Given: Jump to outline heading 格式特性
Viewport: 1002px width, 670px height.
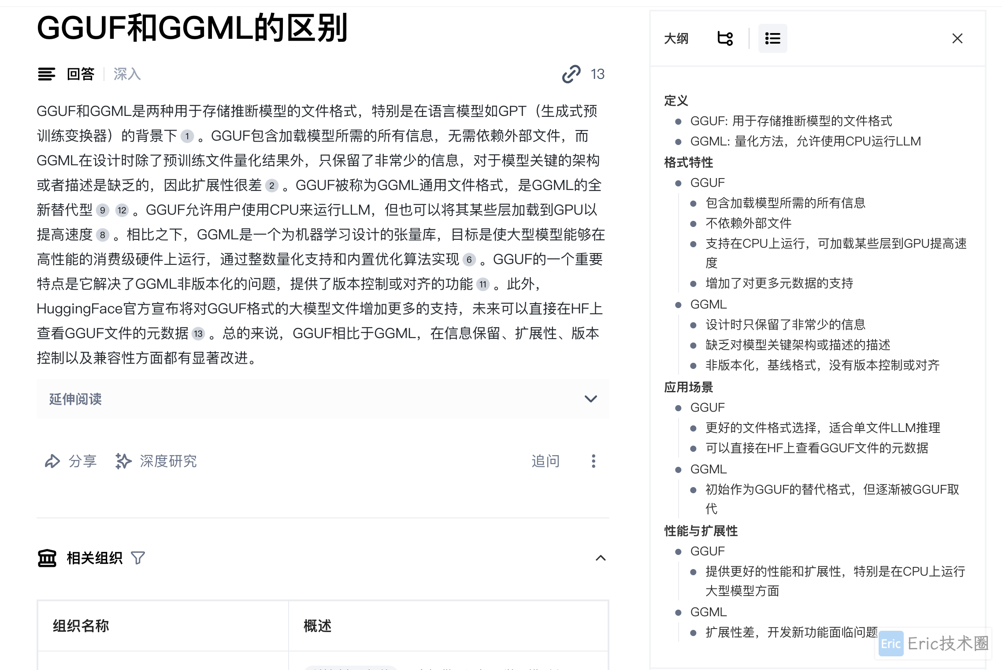Looking at the screenshot, I should coord(688,162).
